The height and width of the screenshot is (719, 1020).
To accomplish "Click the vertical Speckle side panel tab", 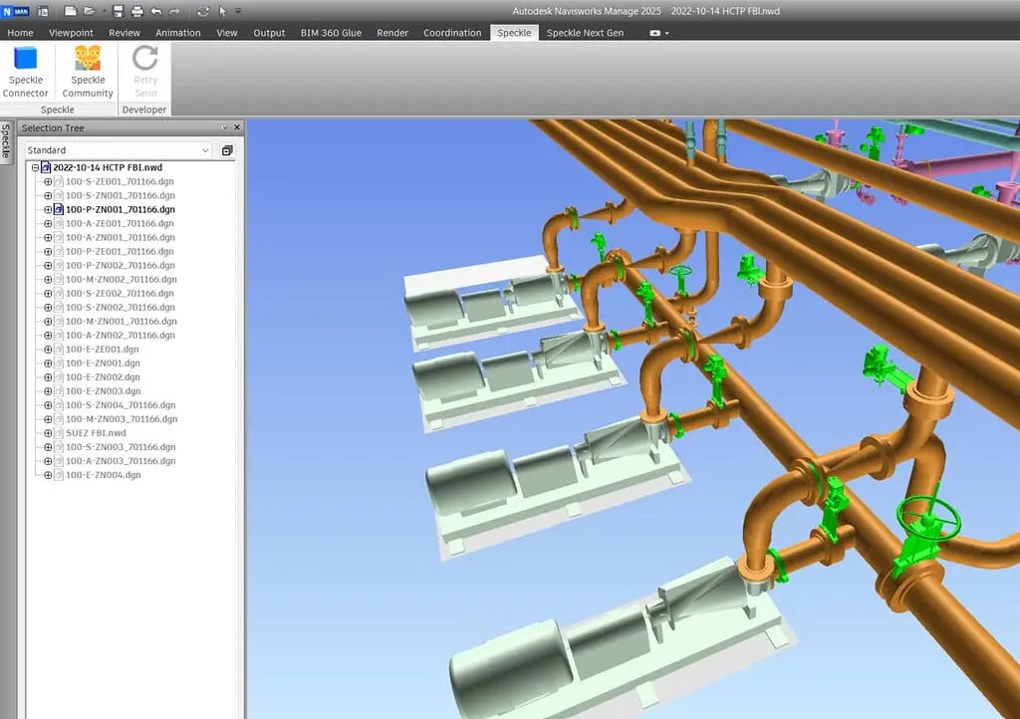I will coord(5,141).
